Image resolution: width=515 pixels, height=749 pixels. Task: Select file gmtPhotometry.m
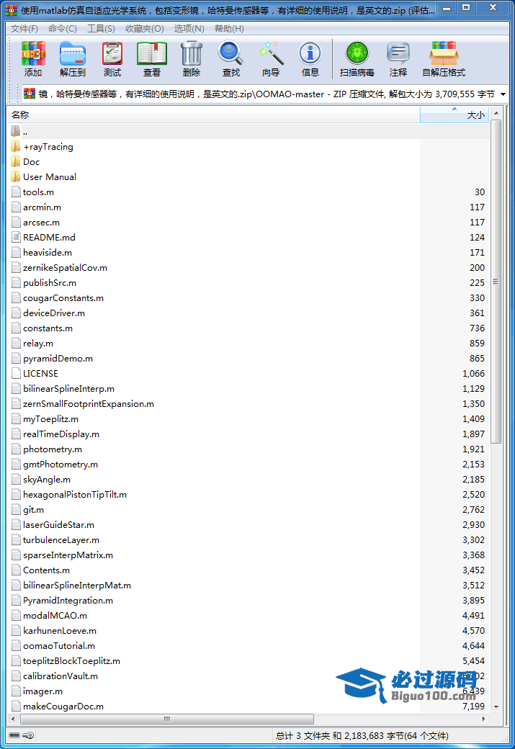point(61,465)
